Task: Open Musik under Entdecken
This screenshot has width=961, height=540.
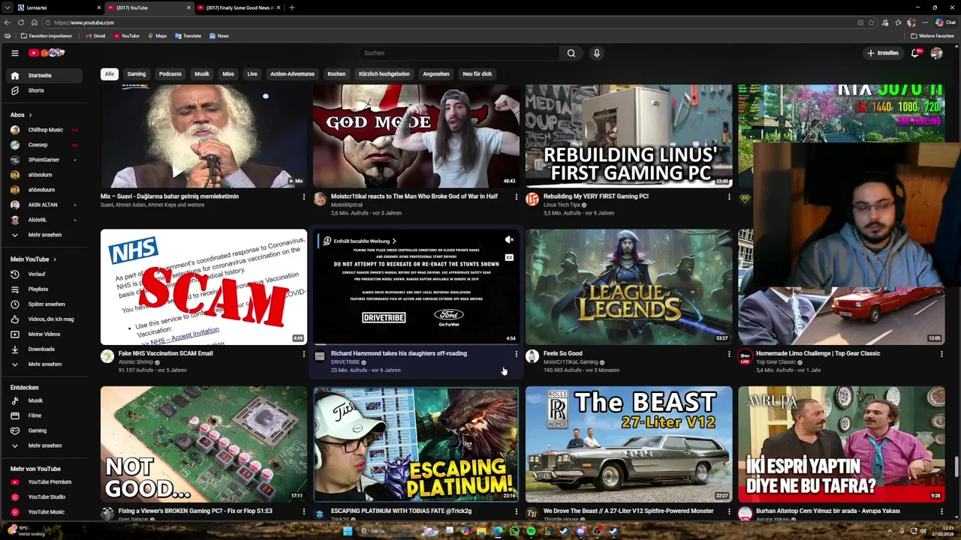Action: pos(45,400)
